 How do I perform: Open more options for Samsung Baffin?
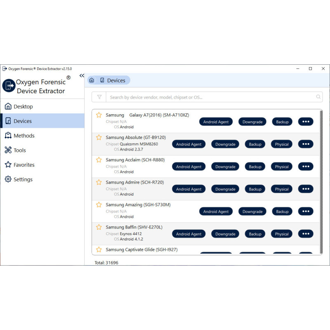[x=306, y=233]
